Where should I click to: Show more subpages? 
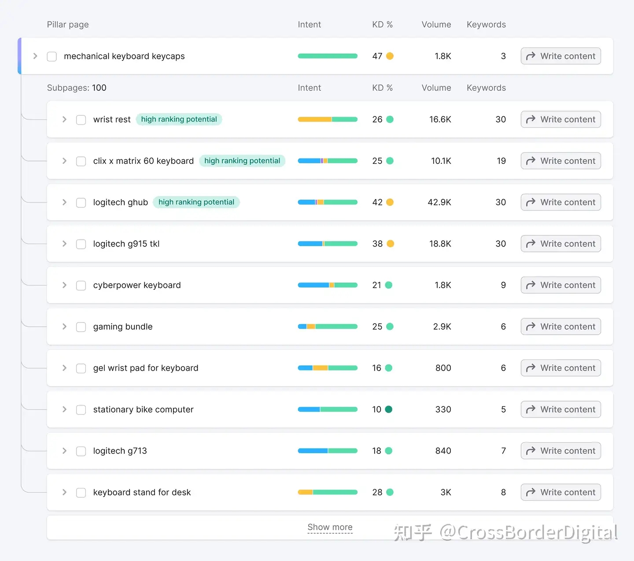click(330, 527)
